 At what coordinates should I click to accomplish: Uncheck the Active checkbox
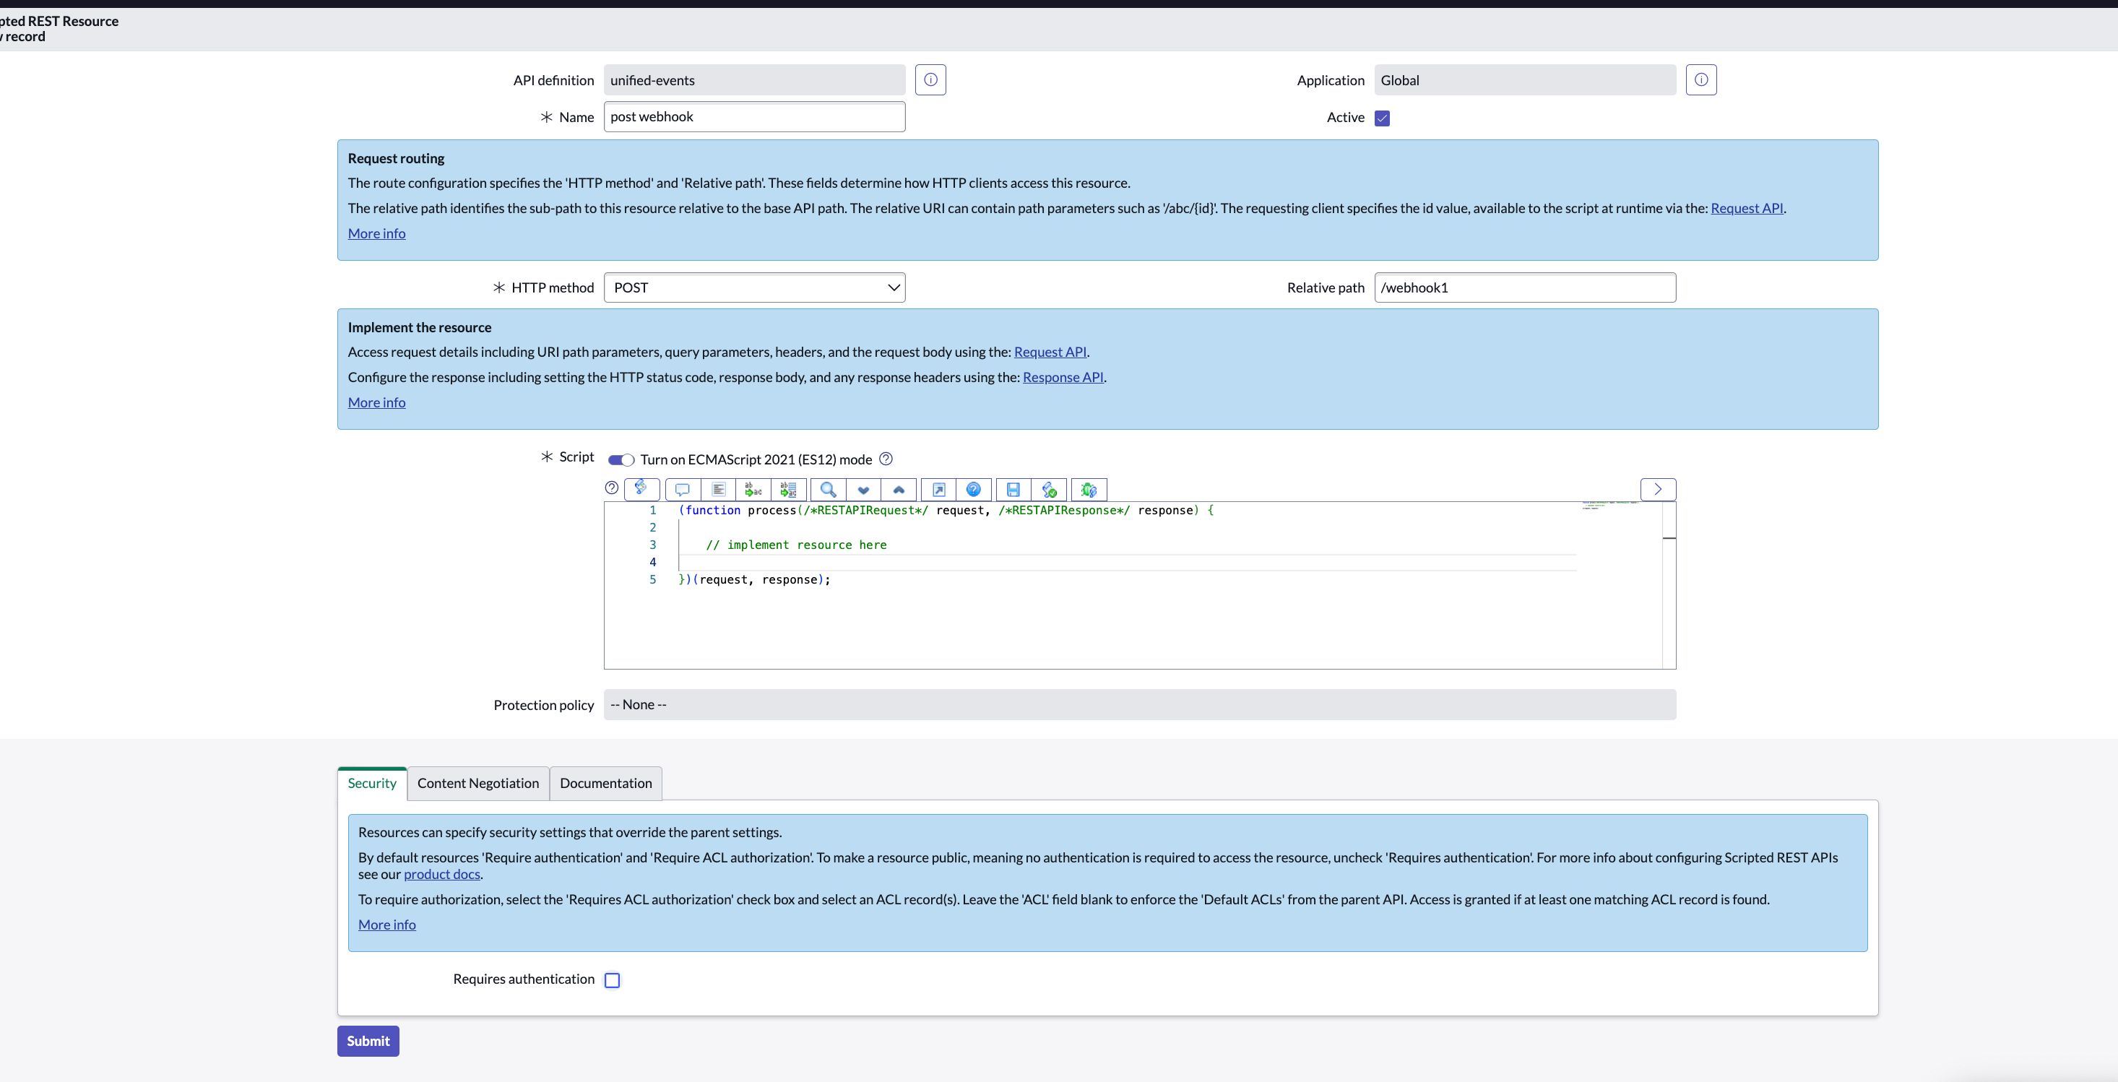1382,118
